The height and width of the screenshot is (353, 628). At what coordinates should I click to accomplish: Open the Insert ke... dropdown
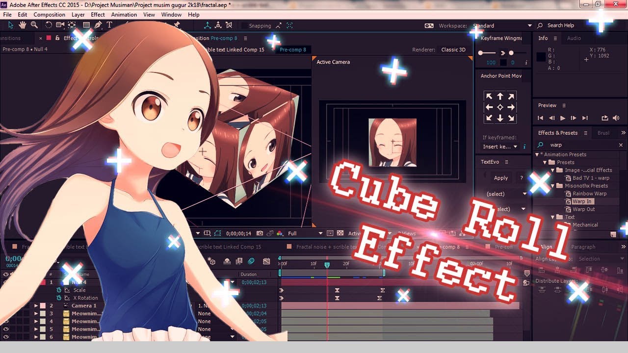tap(500, 147)
